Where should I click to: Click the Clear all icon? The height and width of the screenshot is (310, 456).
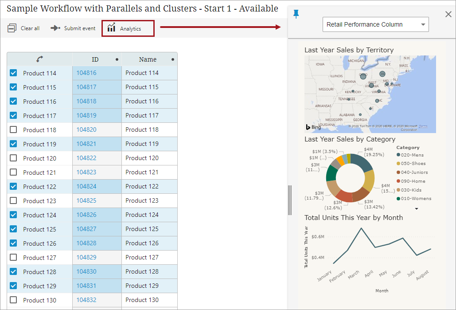(x=12, y=28)
